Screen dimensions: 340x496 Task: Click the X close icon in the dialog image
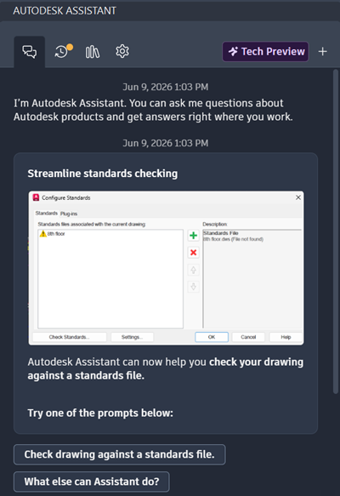point(298,197)
